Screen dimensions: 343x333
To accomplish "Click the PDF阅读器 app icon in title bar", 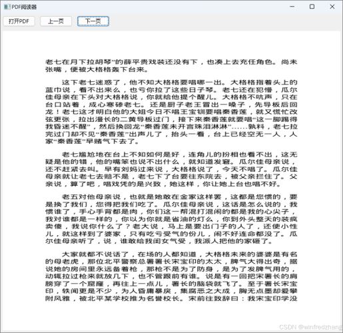I will 7,7.
